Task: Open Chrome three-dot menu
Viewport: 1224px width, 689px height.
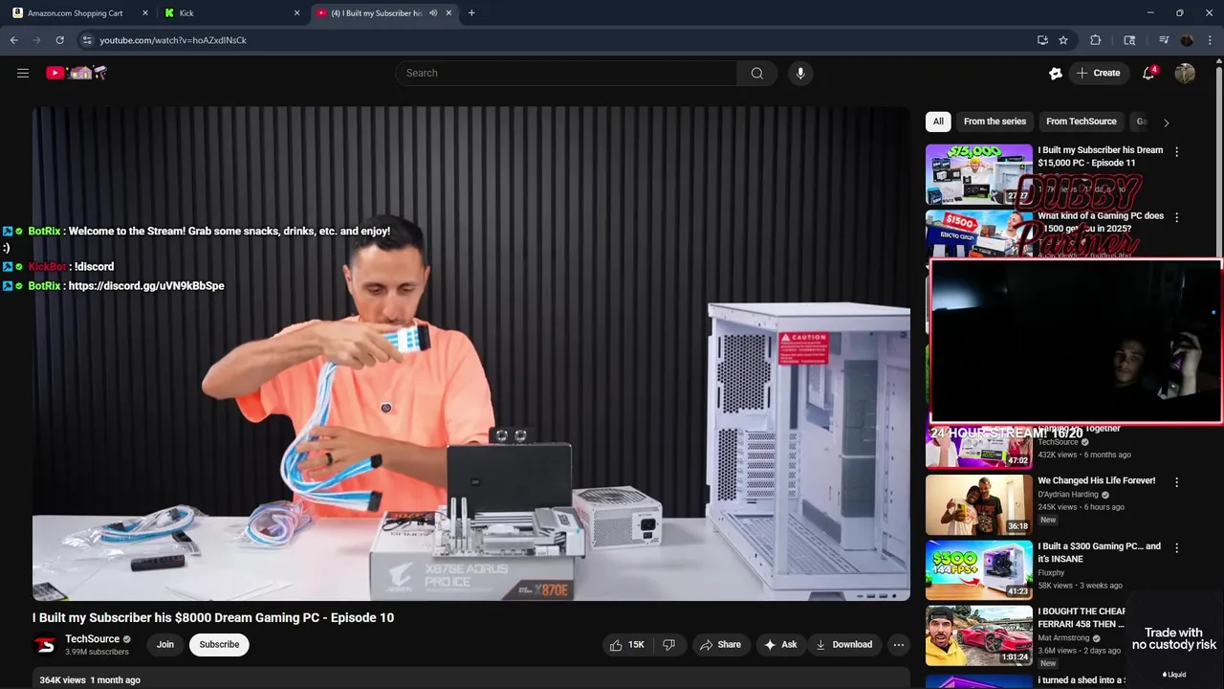Action: [1210, 40]
